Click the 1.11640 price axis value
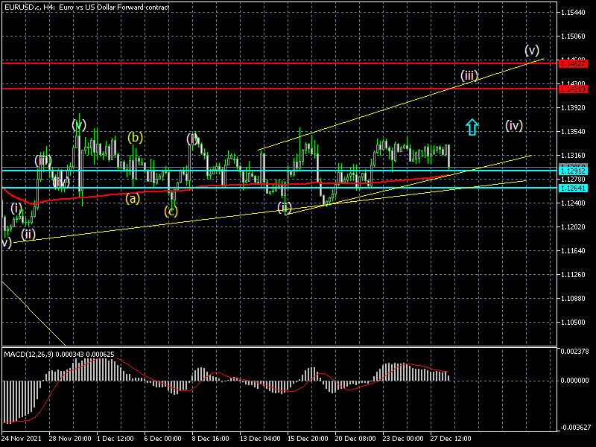Image resolution: width=596 pixels, height=447 pixels. [x=573, y=251]
